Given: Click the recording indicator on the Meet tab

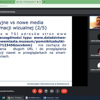Looking at the screenshot, I should click(38, 2).
